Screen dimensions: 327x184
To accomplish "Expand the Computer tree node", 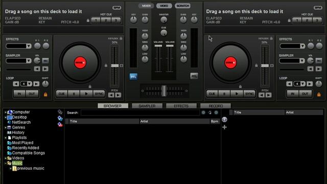I will point(6,112).
